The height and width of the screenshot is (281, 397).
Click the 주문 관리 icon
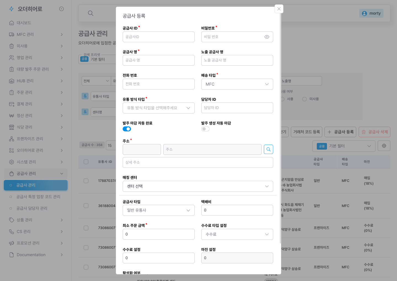[12, 92]
